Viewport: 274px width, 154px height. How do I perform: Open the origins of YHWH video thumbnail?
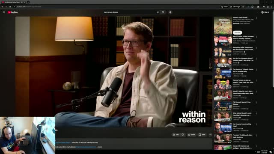click(223, 73)
